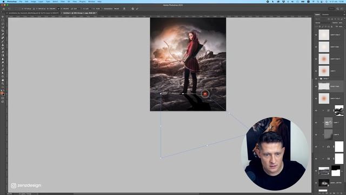Image resolution: width=346 pixels, height=195 pixels.
Task: Swap foreground and background colors
Action: (4, 90)
